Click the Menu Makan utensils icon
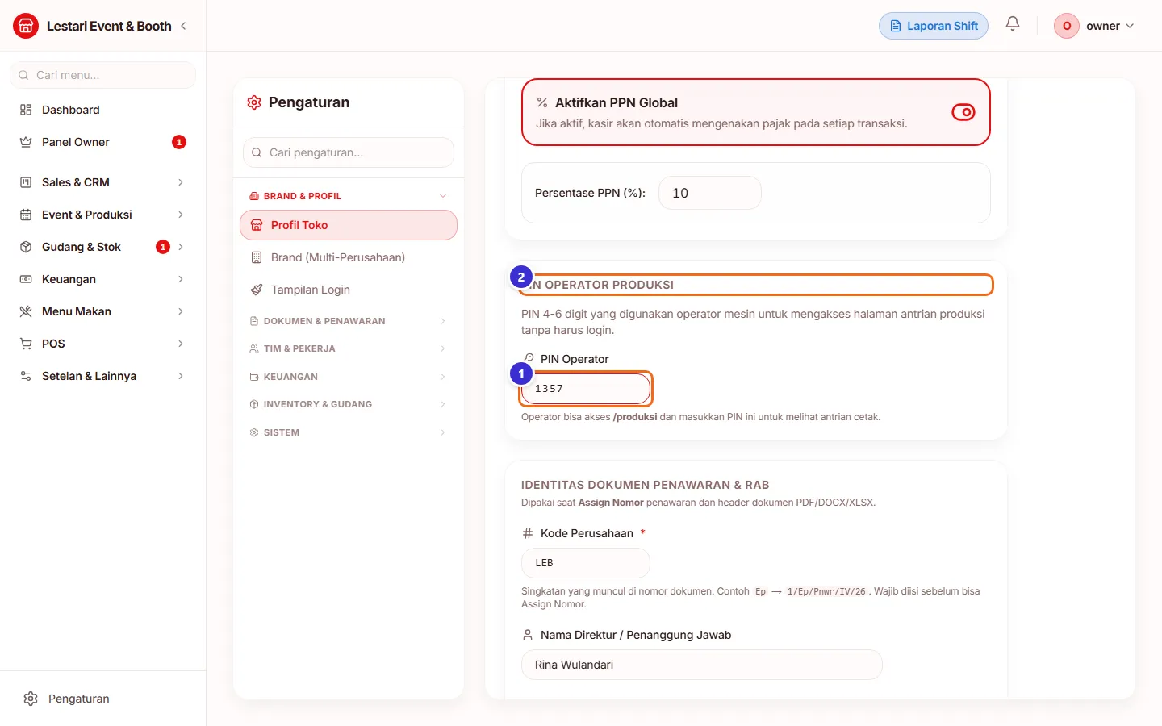Viewport: 1162px width, 726px height. [26, 311]
